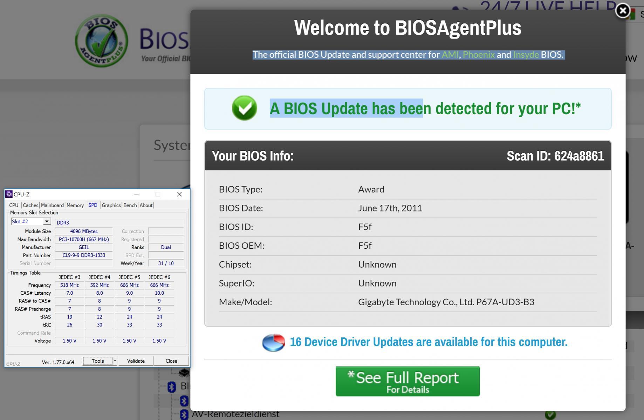Close the BIOSAgentPlus welcome popup
This screenshot has height=420, width=644.
623,11
